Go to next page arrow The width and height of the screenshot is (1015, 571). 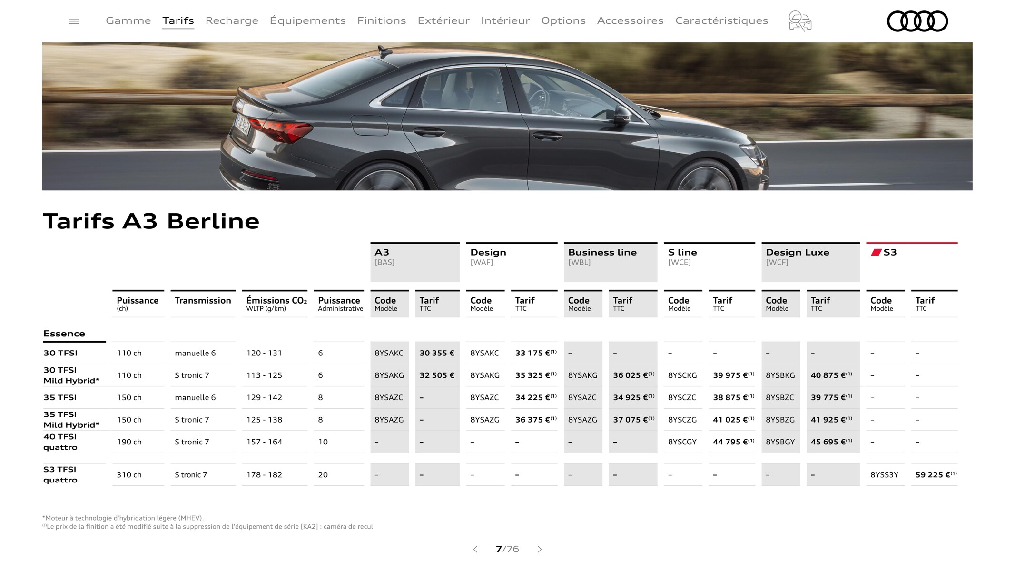540,549
